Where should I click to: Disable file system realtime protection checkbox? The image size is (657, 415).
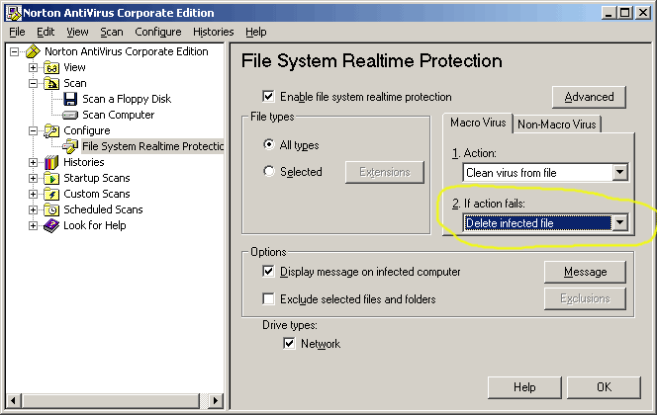(x=268, y=97)
